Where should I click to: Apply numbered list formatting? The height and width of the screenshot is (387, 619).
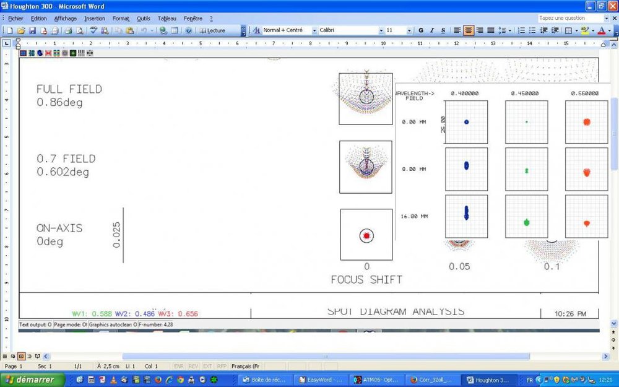point(521,30)
